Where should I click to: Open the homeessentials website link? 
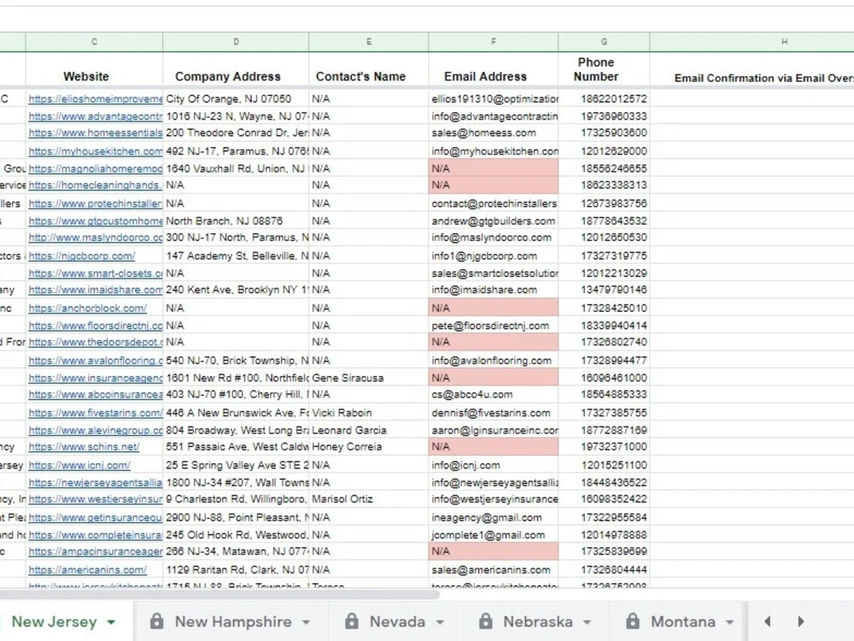click(96, 133)
